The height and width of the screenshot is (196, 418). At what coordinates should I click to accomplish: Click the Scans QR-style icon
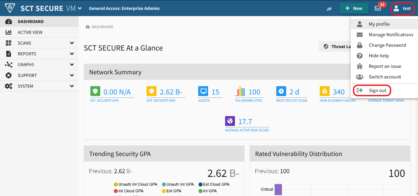(9, 43)
